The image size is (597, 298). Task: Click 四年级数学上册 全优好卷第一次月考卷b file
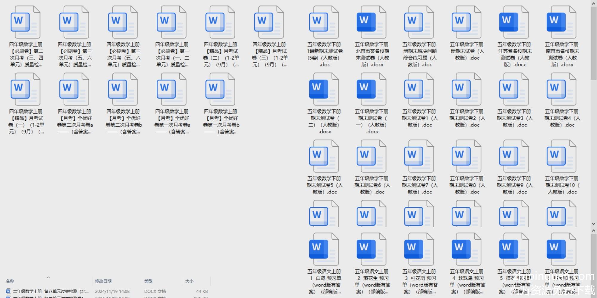[x=221, y=89]
